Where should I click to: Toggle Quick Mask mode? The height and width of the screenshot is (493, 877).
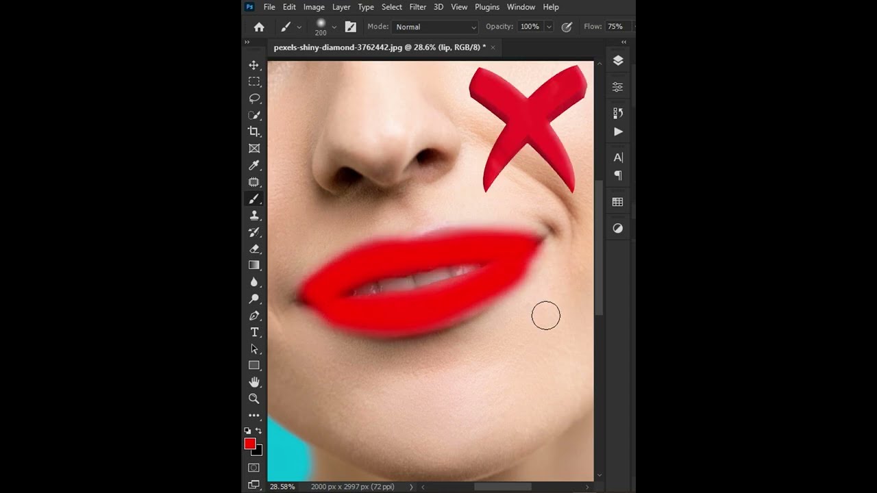point(254,468)
